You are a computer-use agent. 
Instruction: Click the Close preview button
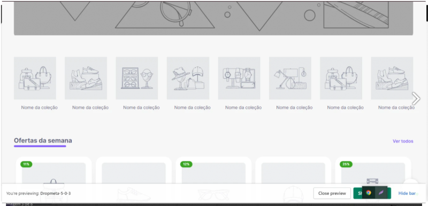pos(332,193)
